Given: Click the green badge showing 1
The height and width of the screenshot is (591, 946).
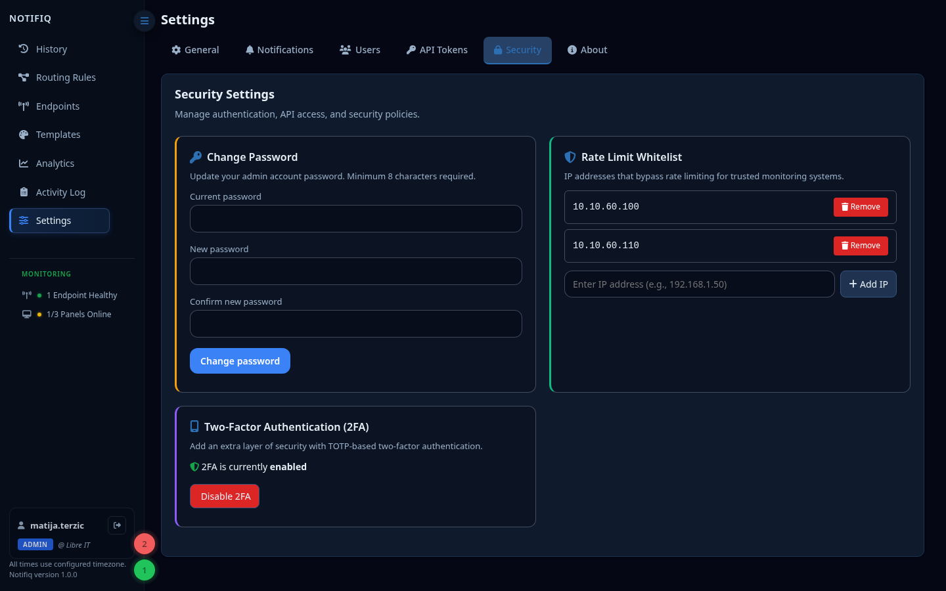Looking at the screenshot, I should (x=145, y=570).
